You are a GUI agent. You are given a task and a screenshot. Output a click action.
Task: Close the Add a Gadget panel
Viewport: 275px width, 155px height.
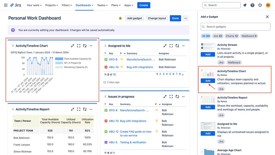(x=267, y=17)
